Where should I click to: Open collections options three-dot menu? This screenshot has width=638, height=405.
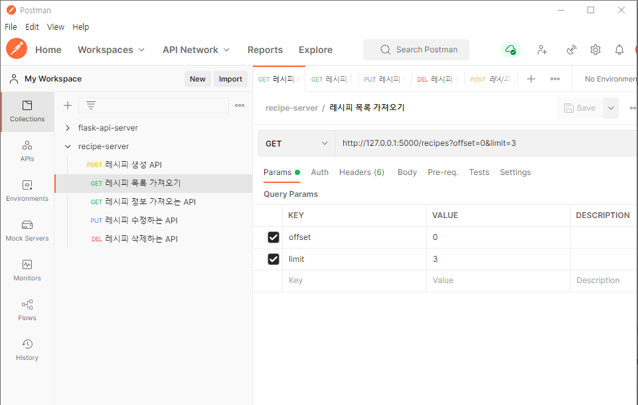tap(240, 105)
